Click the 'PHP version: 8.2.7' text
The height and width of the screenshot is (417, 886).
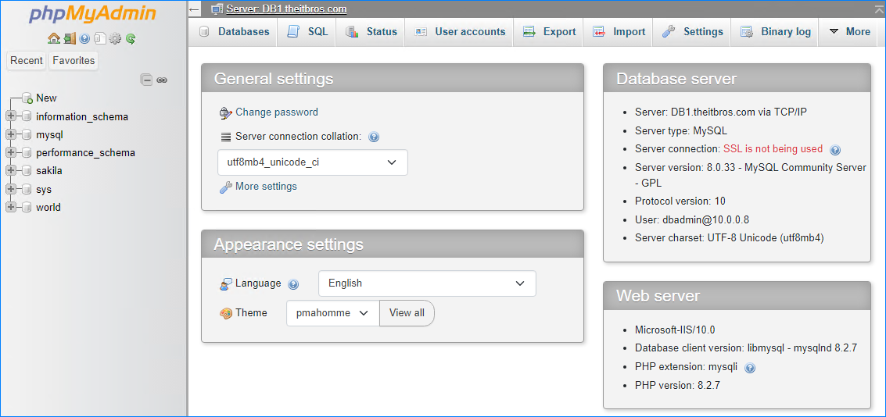click(677, 386)
